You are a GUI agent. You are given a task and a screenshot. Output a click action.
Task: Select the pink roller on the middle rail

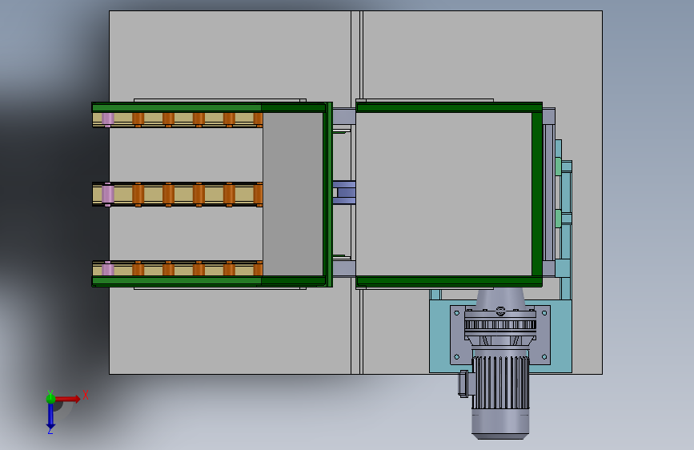tap(107, 194)
